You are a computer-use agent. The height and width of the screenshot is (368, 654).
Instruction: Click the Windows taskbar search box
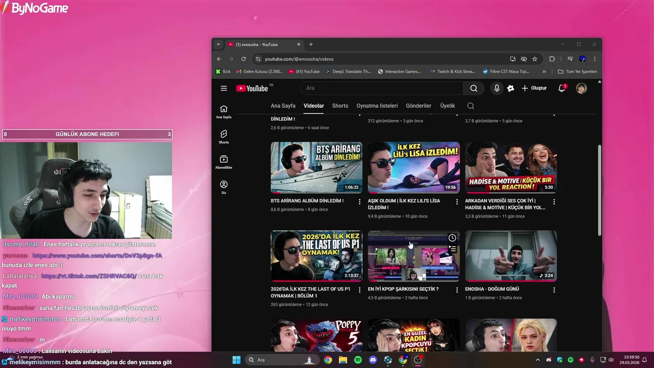[x=281, y=360]
